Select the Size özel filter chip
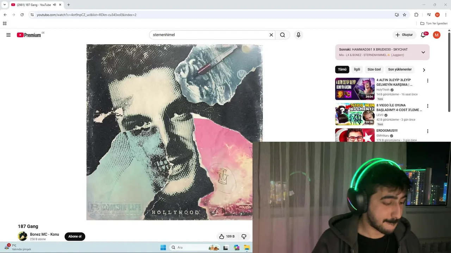The width and height of the screenshot is (451, 253). [374, 70]
